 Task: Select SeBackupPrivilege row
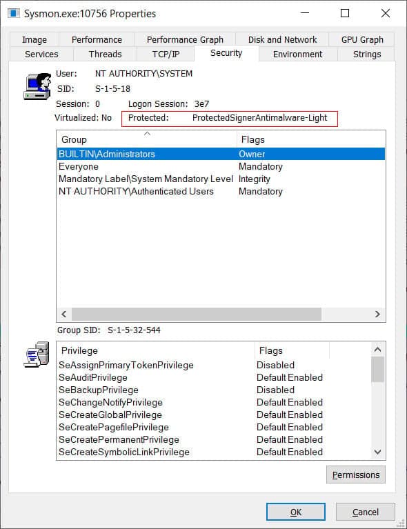tap(214, 390)
